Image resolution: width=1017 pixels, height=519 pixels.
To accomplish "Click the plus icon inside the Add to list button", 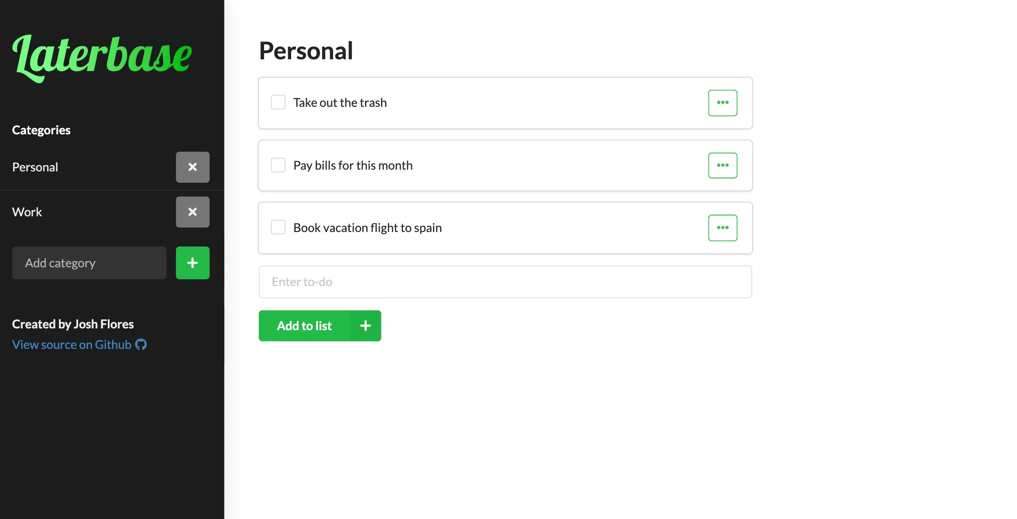I will pos(365,325).
